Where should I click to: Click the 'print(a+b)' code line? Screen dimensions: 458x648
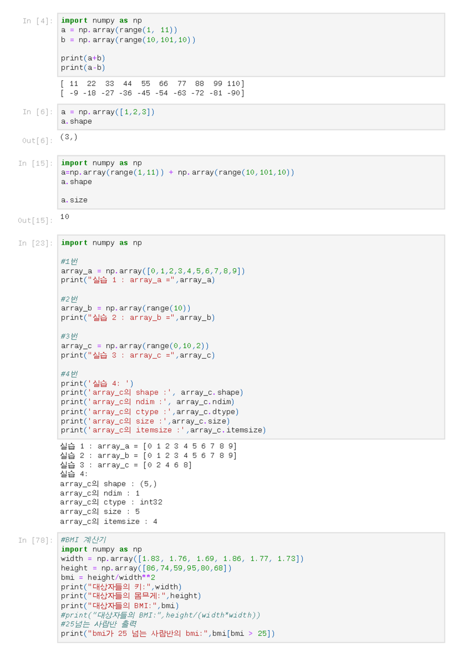coord(83,58)
